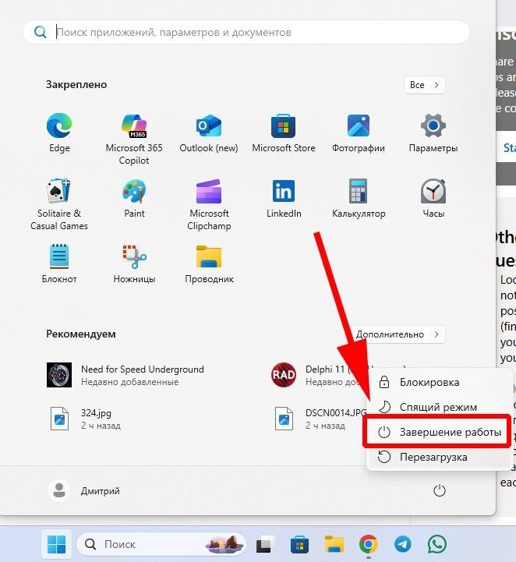The width and height of the screenshot is (516, 562).
Task: Show all apps with Все button
Action: point(424,85)
